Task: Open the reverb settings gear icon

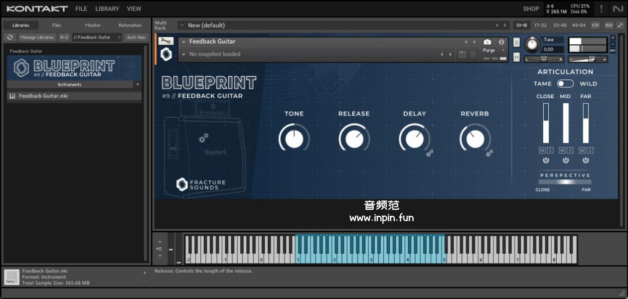Action: pos(489,153)
